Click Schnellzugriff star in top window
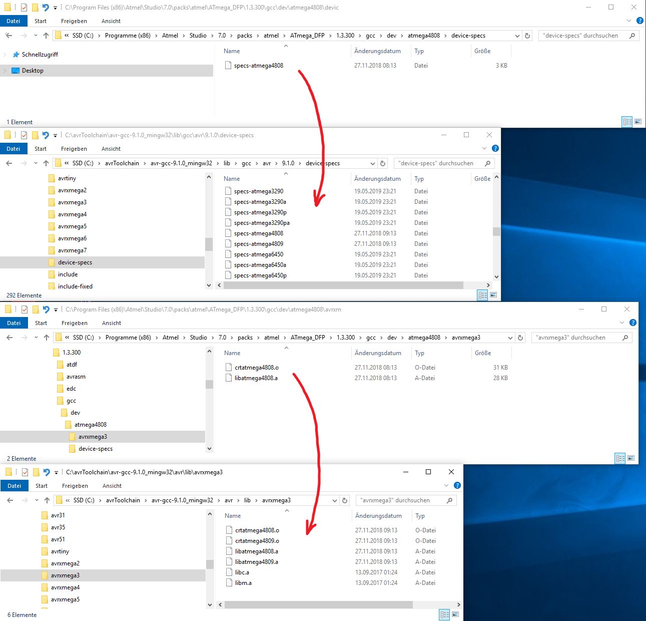The image size is (646, 621). point(16,54)
